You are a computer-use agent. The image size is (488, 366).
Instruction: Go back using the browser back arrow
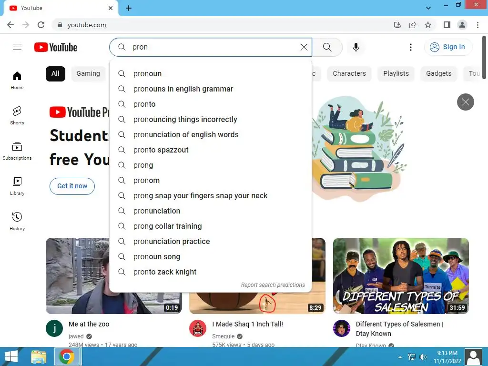coord(10,25)
